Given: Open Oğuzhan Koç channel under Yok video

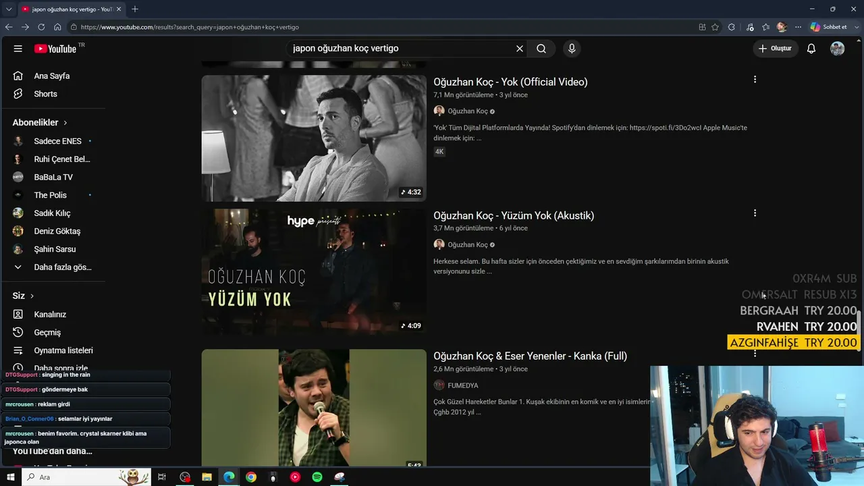Looking at the screenshot, I should pos(468,111).
